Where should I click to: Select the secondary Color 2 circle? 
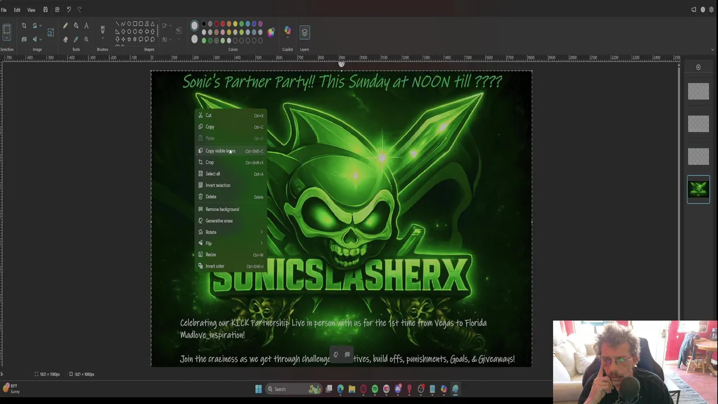pyautogui.click(x=194, y=39)
